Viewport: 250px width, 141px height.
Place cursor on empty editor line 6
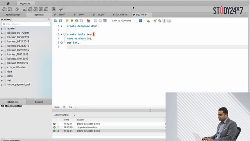(157, 47)
